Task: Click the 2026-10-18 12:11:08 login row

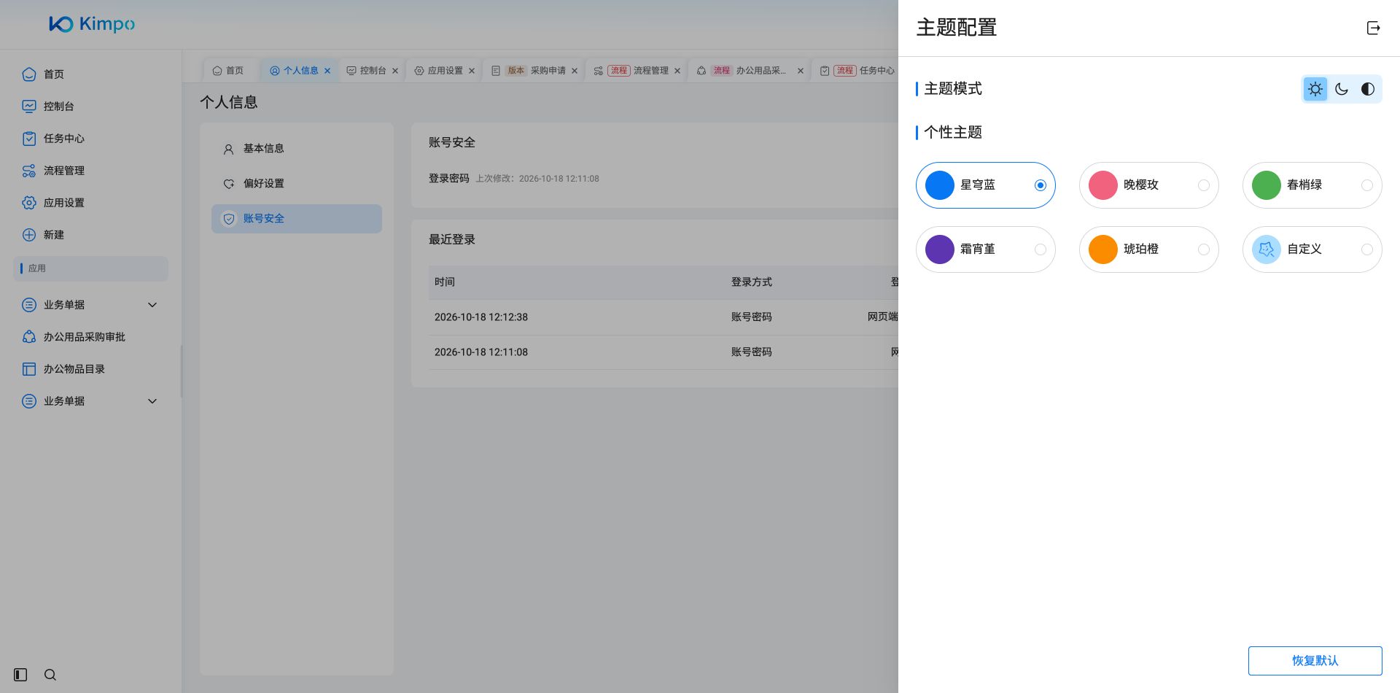Action: [x=664, y=352]
